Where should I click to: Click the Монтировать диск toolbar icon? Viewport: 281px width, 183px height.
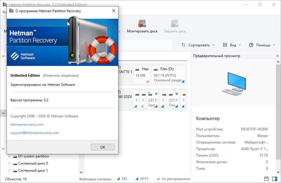[142, 24]
